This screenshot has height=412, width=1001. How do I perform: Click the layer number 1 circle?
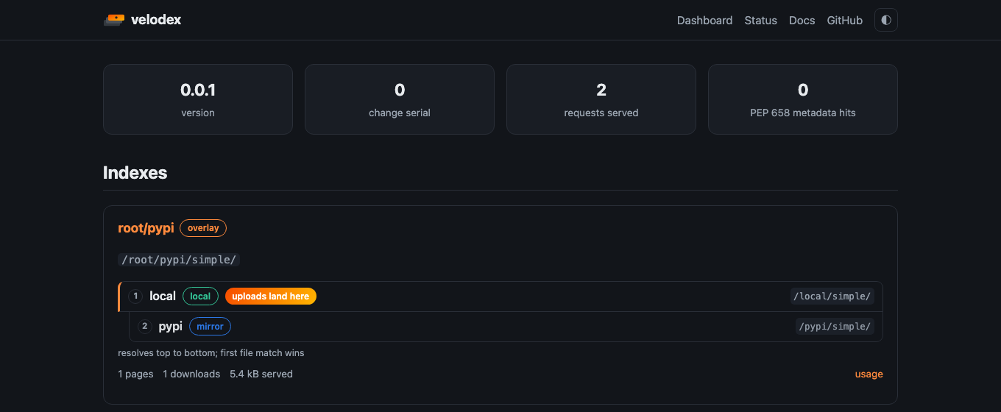tap(135, 296)
